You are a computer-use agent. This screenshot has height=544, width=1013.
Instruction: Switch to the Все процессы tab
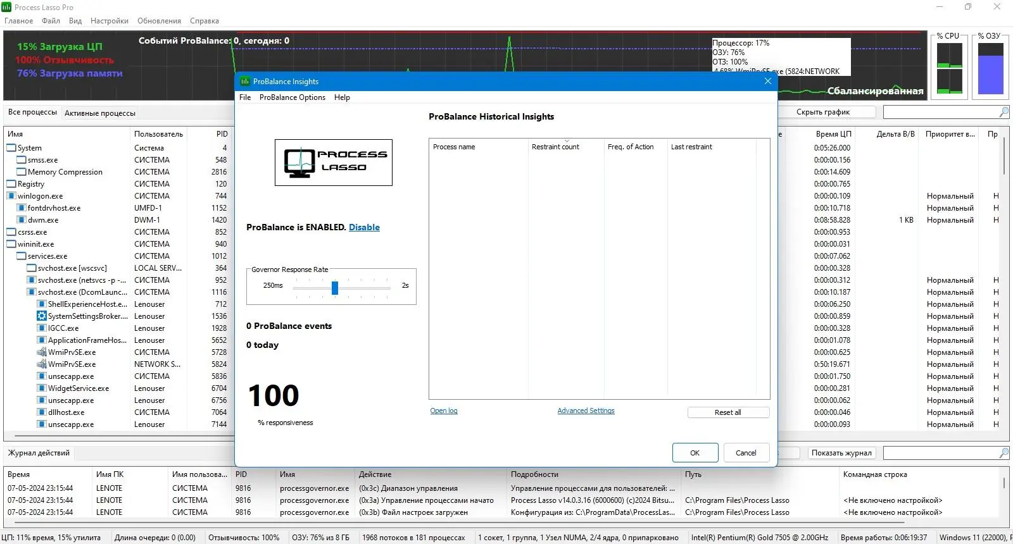pos(32,112)
